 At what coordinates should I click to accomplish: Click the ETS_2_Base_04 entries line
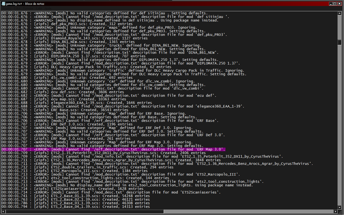(89, 206)
